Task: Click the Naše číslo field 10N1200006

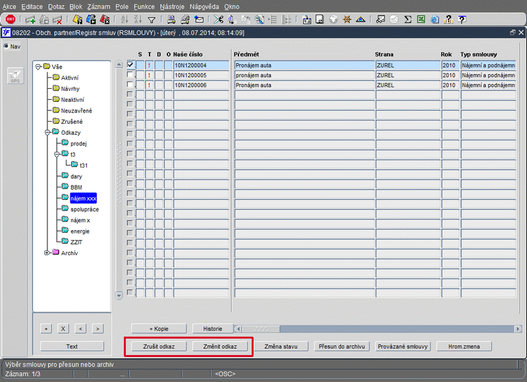Action: [x=201, y=85]
